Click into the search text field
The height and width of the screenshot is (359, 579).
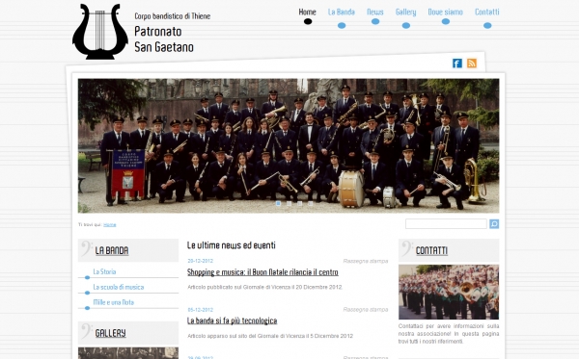pos(446,224)
